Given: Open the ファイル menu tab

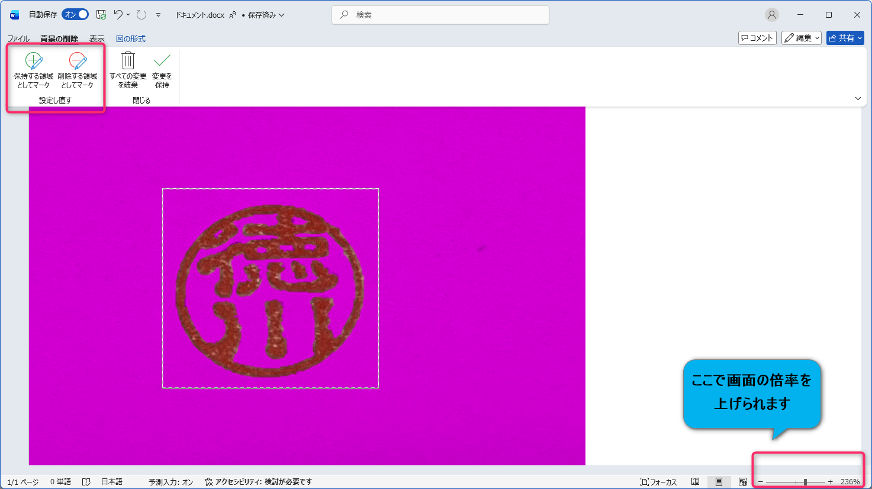Looking at the screenshot, I should click(18, 38).
